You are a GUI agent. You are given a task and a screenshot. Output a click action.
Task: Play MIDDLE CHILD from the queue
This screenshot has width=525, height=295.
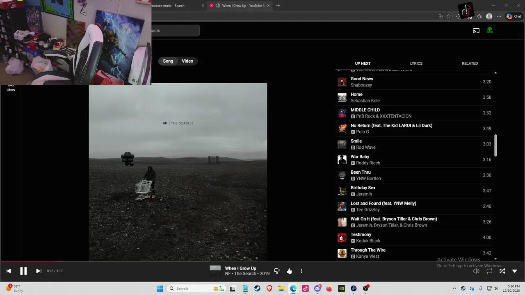414,113
